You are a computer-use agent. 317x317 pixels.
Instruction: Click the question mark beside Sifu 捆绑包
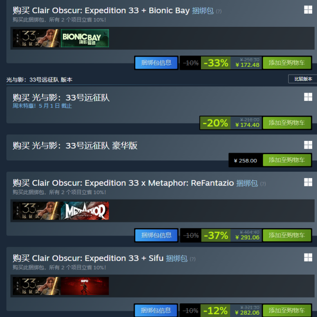point(193,259)
